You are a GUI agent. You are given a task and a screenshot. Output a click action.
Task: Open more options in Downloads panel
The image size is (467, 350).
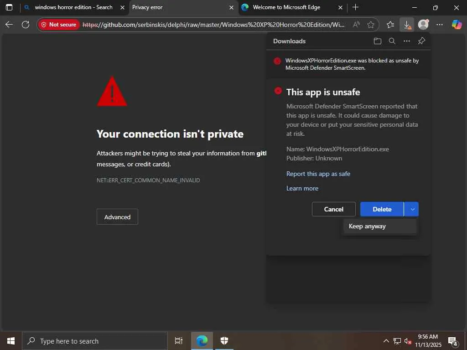point(407,41)
